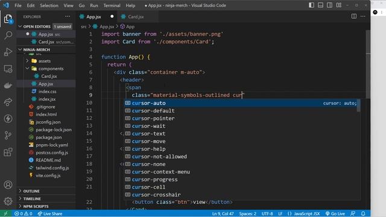Open tailwind.config.js in the file tree
This screenshot has width=386, height=217.
[x=52, y=168]
